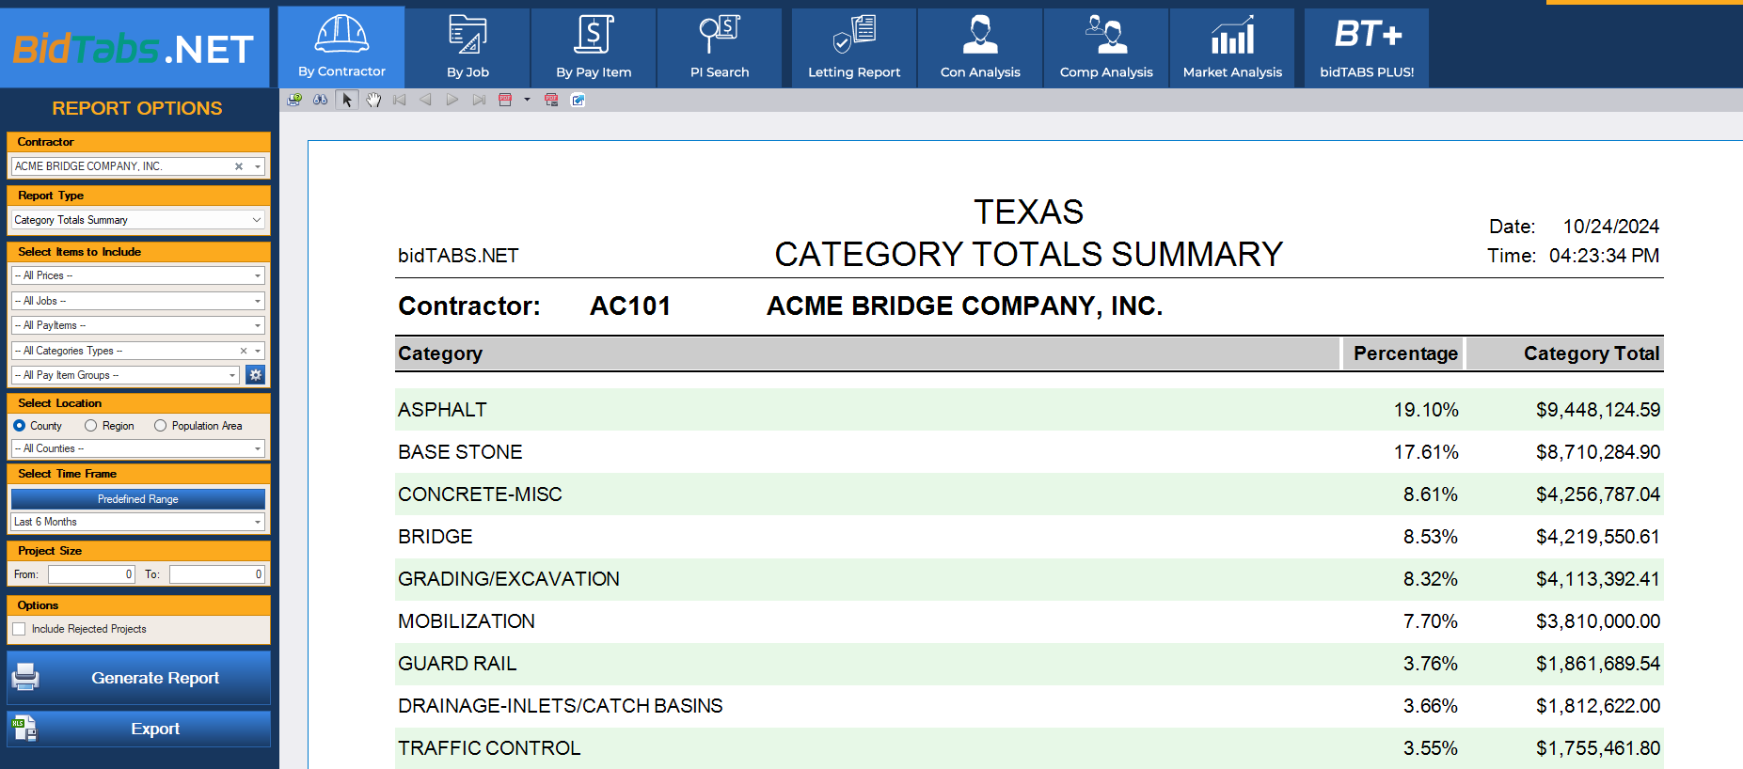This screenshot has height=769, width=1743.
Task: Select the Region radio button
Action: (x=90, y=426)
